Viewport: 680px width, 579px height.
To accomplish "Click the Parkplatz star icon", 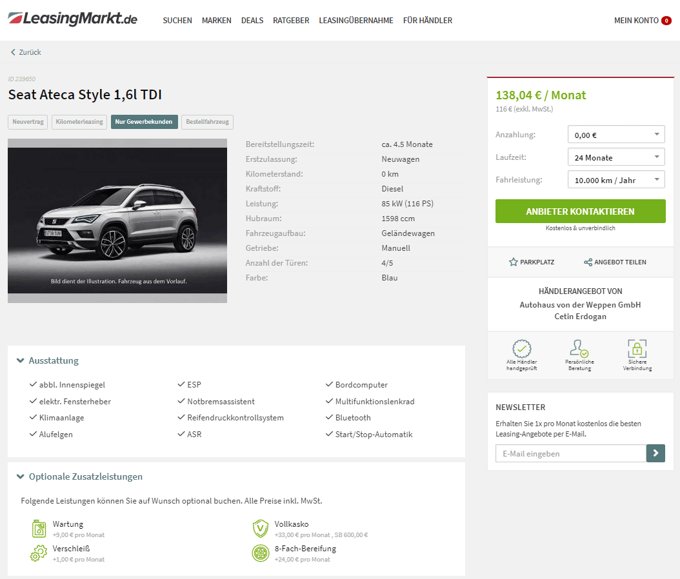I will click(x=514, y=262).
